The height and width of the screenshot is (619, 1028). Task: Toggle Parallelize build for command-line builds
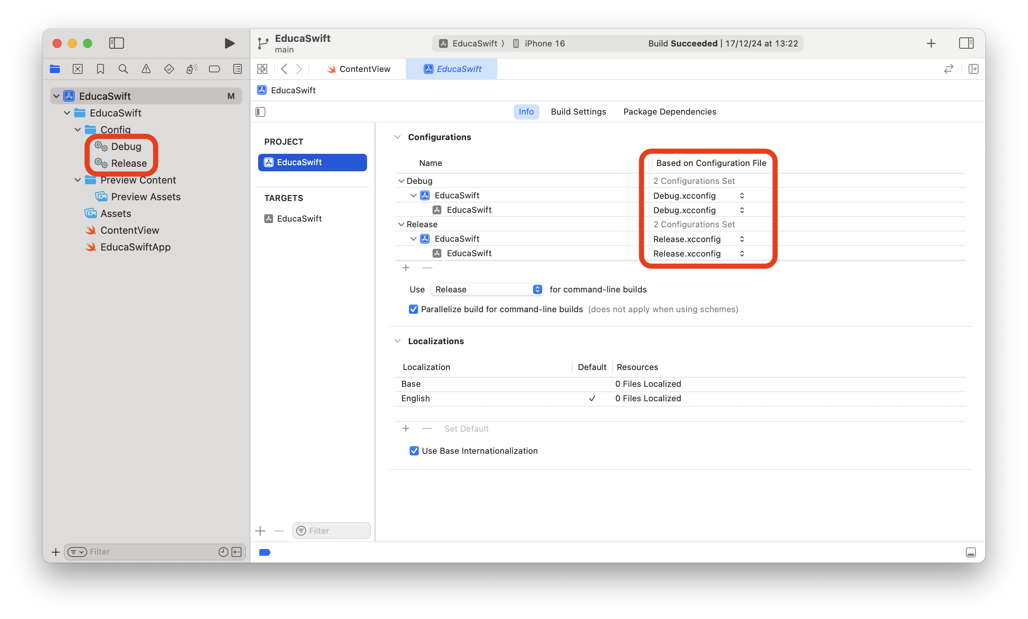[413, 309]
